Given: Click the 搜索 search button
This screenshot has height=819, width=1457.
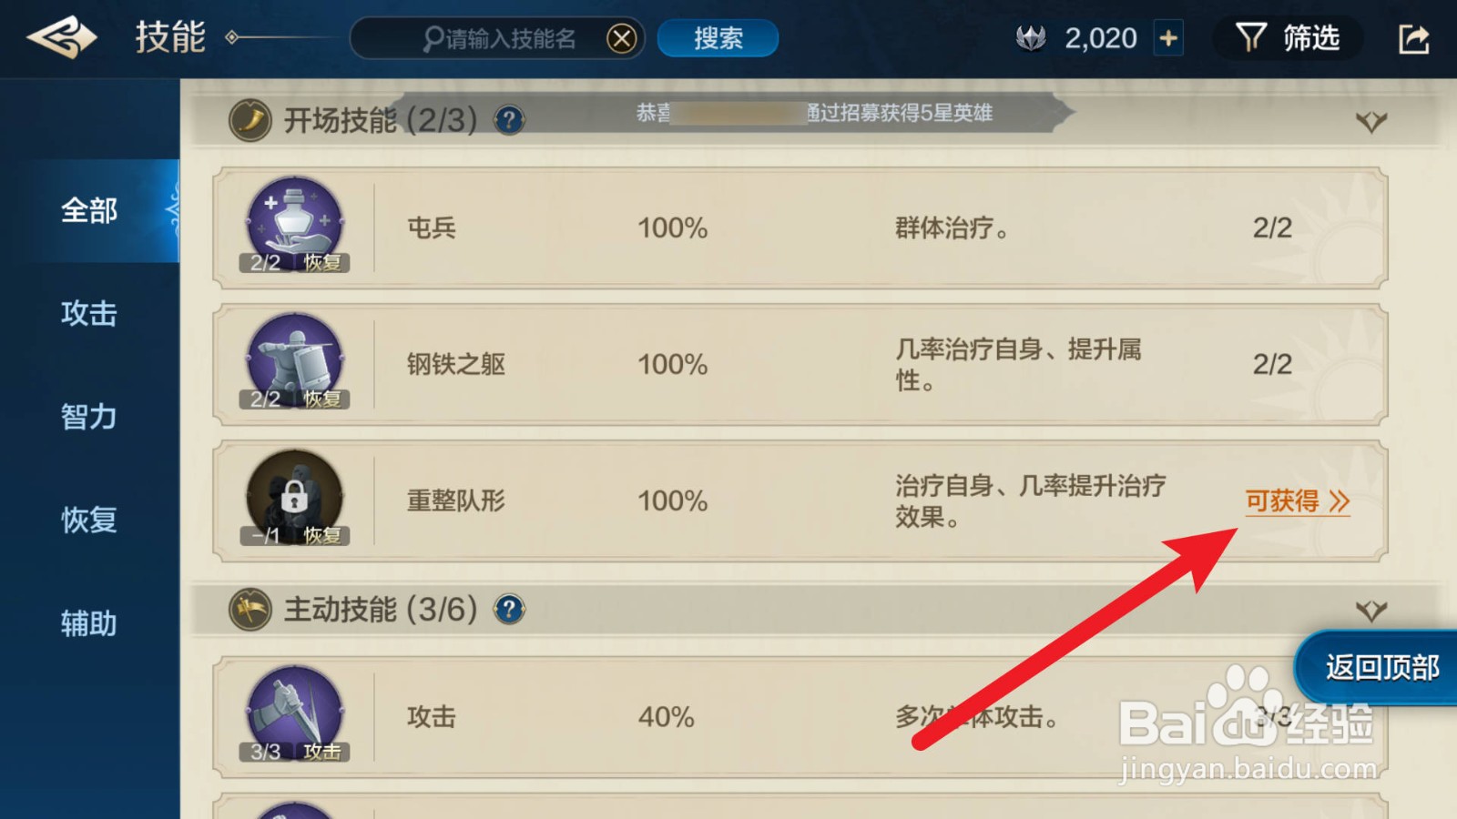Looking at the screenshot, I should click(x=718, y=38).
